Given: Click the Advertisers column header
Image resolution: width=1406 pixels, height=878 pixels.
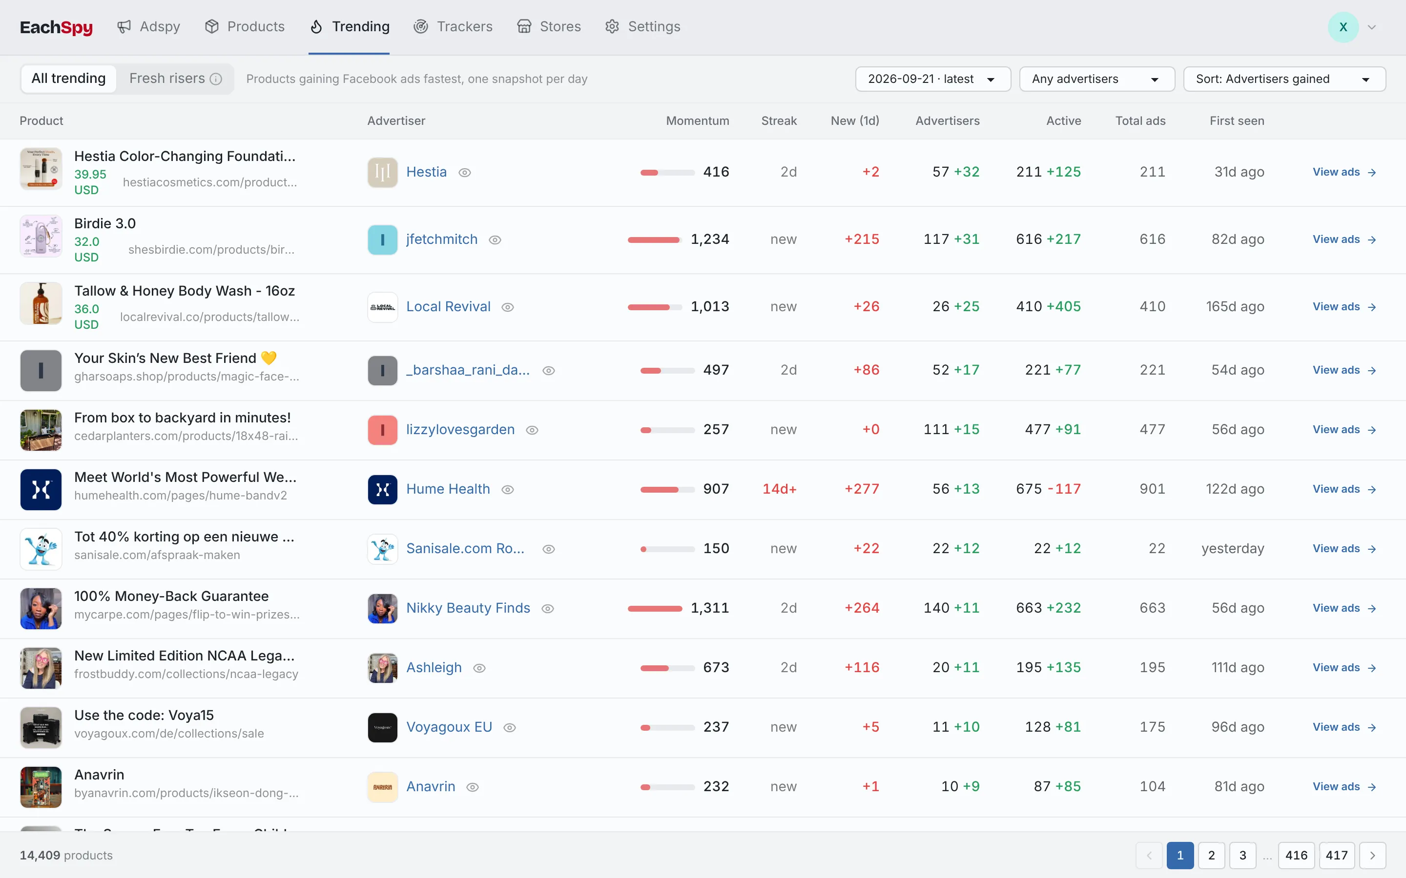Looking at the screenshot, I should [948, 121].
